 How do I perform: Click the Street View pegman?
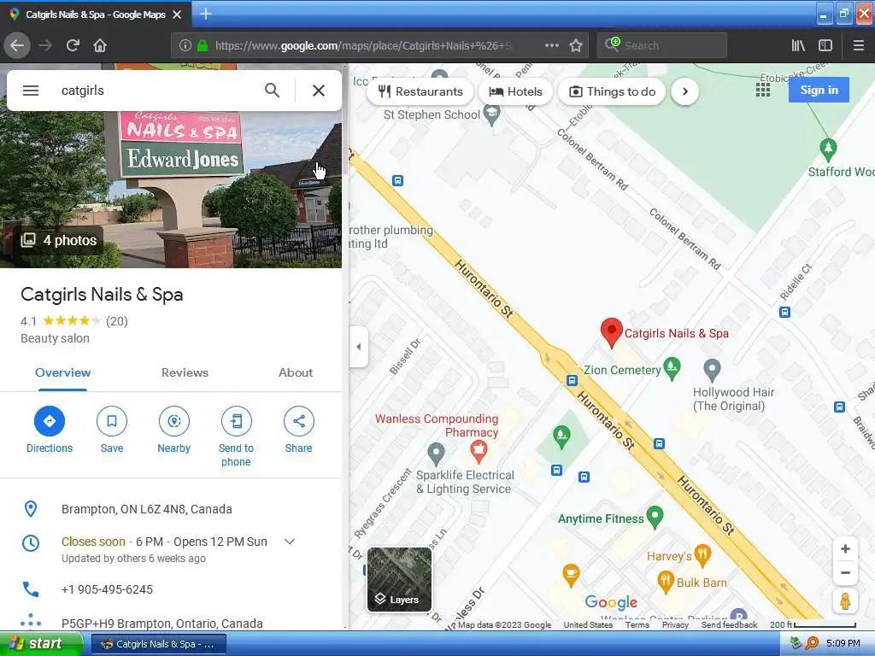pos(845,600)
